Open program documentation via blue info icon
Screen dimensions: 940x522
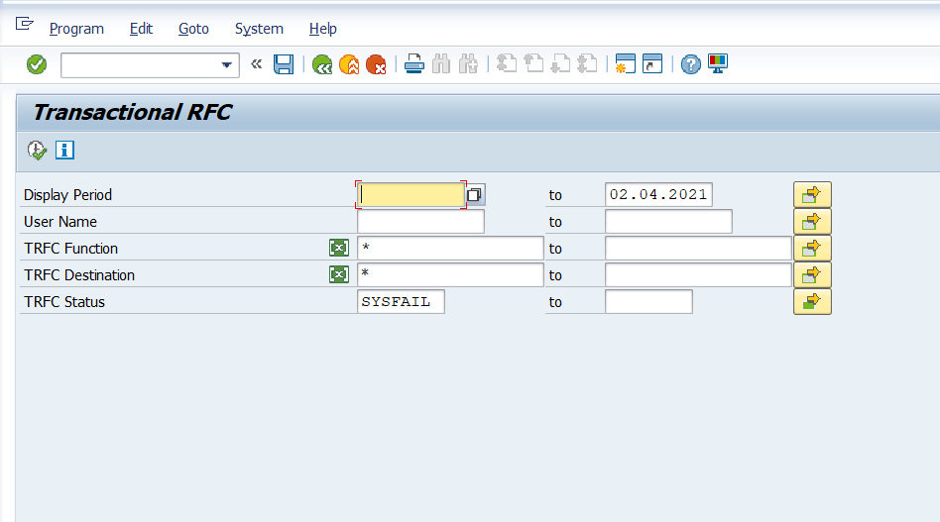65,151
